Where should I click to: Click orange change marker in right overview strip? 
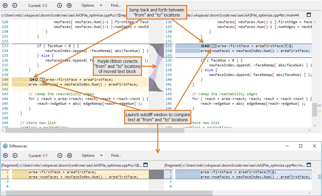click(319, 111)
